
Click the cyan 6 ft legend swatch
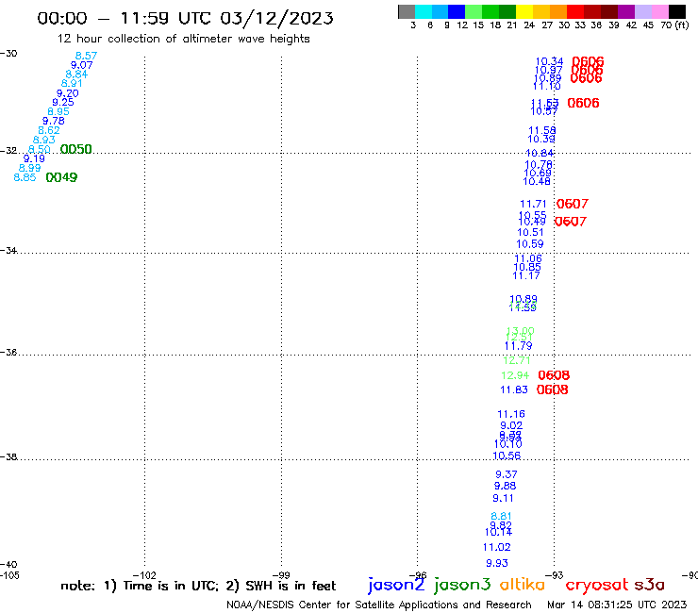pos(424,11)
